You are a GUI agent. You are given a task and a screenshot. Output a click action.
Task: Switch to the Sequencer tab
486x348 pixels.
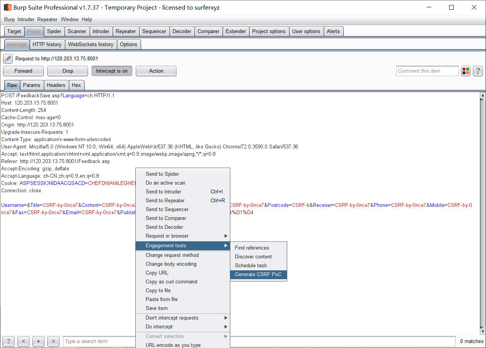click(154, 32)
